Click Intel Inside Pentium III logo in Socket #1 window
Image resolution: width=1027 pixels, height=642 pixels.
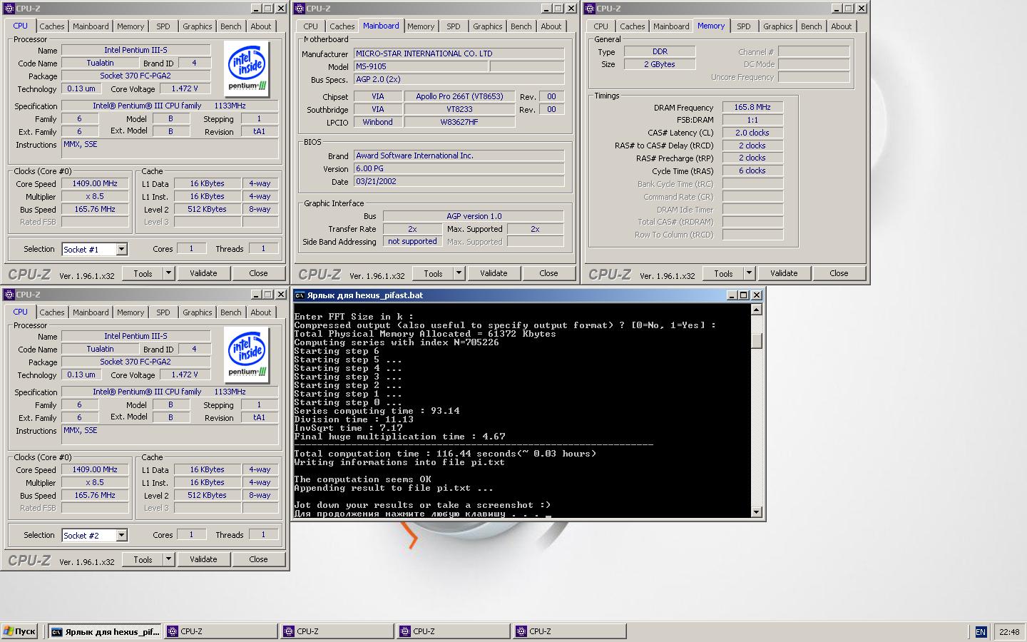click(247, 69)
